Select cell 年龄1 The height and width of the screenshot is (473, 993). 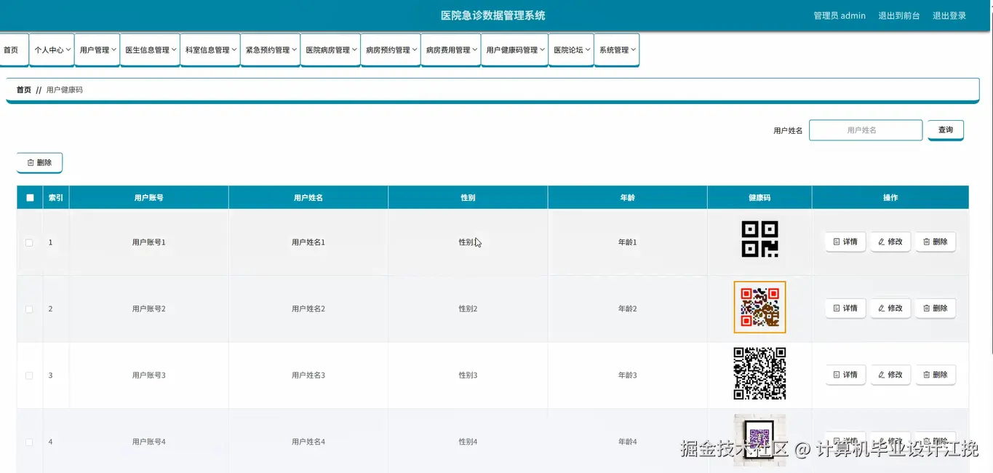tap(627, 242)
